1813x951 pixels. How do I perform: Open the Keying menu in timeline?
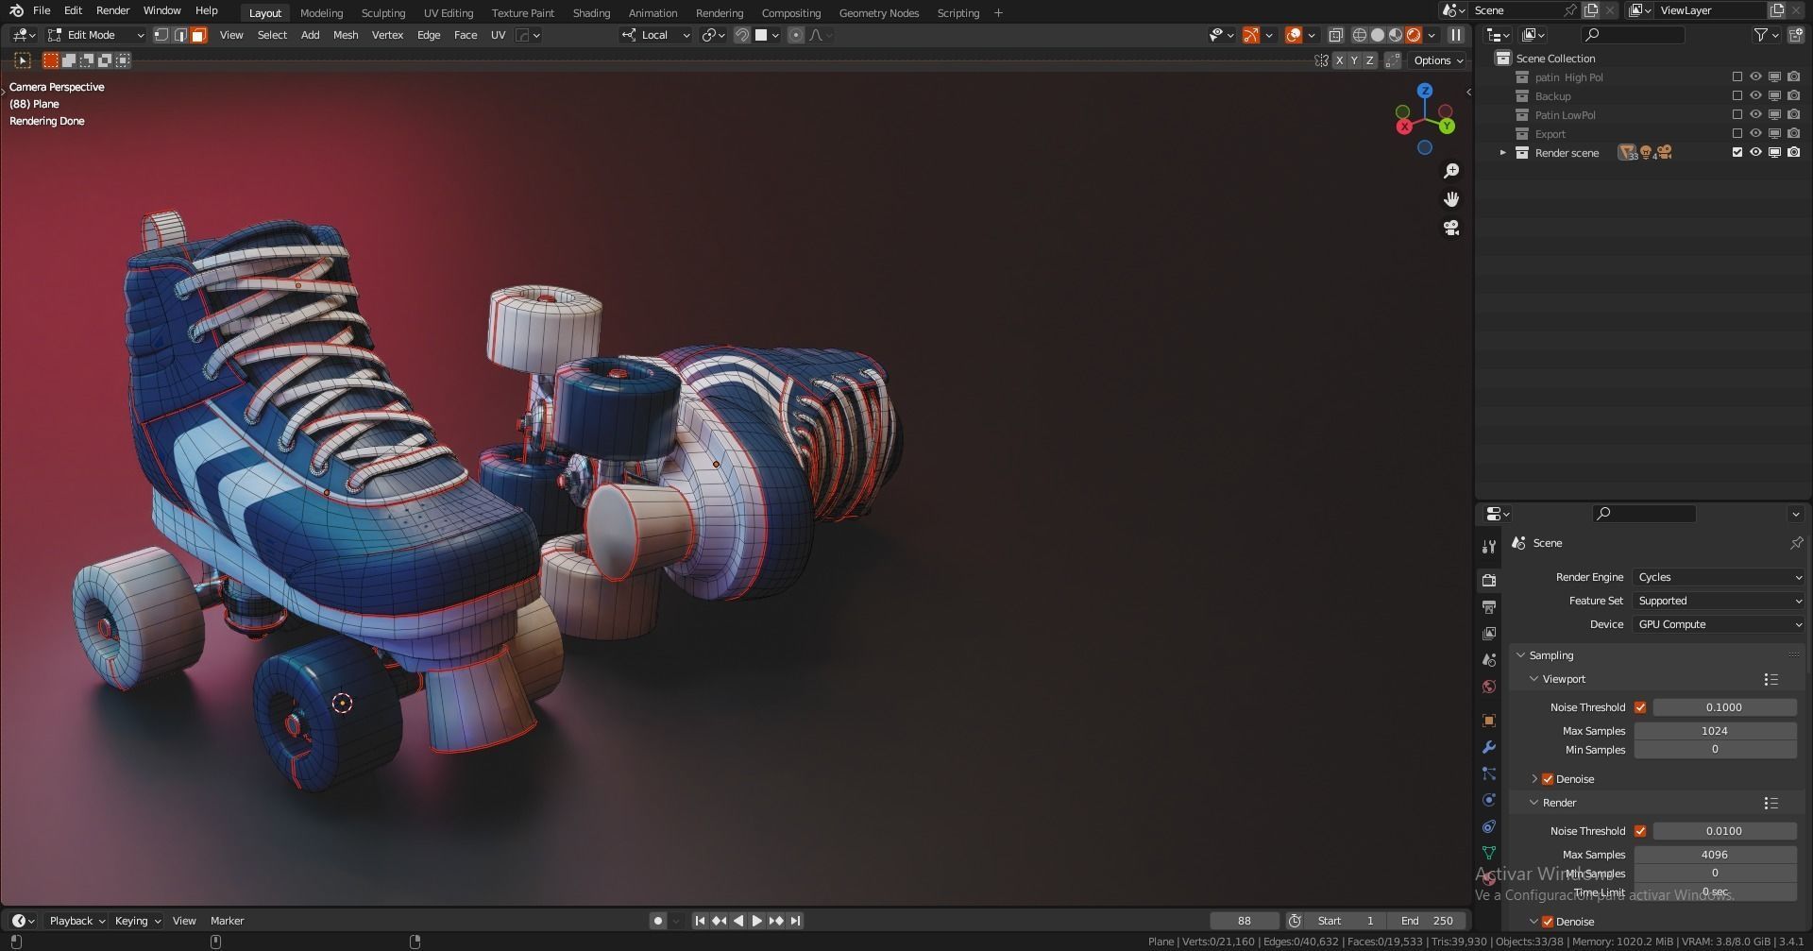(x=137, y=921)
